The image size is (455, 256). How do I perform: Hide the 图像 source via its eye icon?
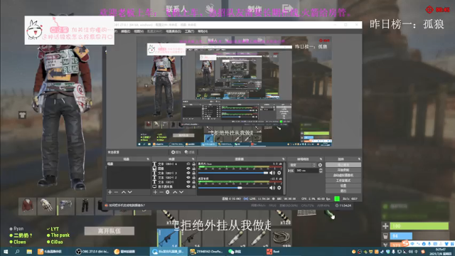pyautogui.click(x=188, y=169)
